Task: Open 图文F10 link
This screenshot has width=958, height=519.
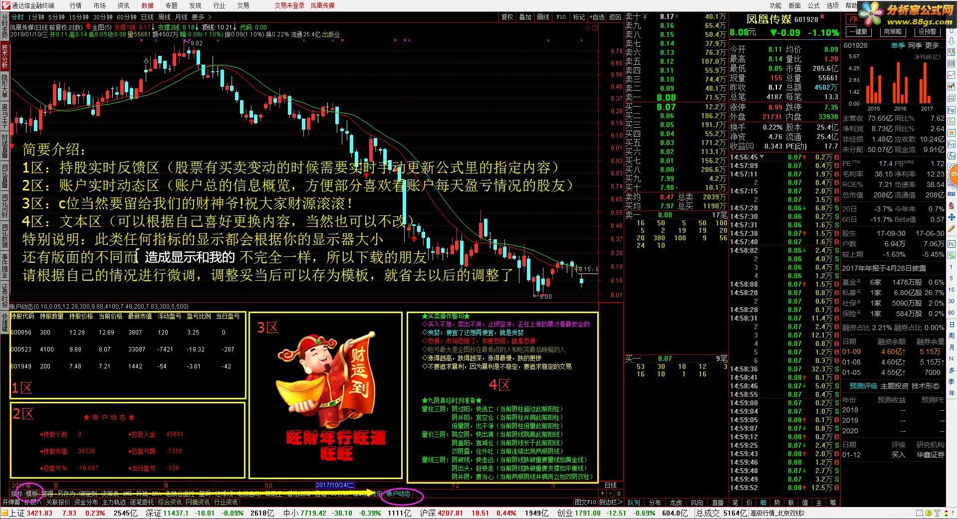Action: 585,502
